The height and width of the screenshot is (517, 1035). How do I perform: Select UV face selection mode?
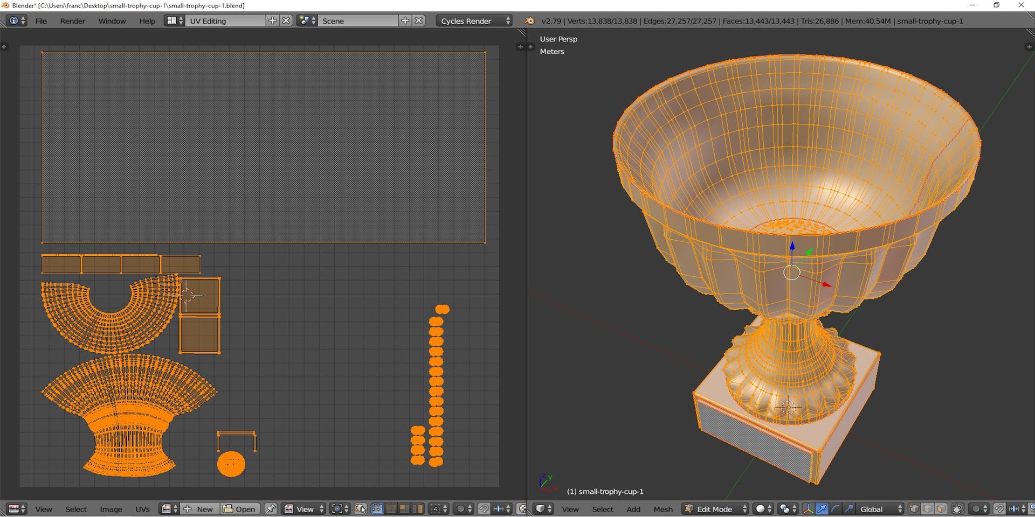click(404, 509)
